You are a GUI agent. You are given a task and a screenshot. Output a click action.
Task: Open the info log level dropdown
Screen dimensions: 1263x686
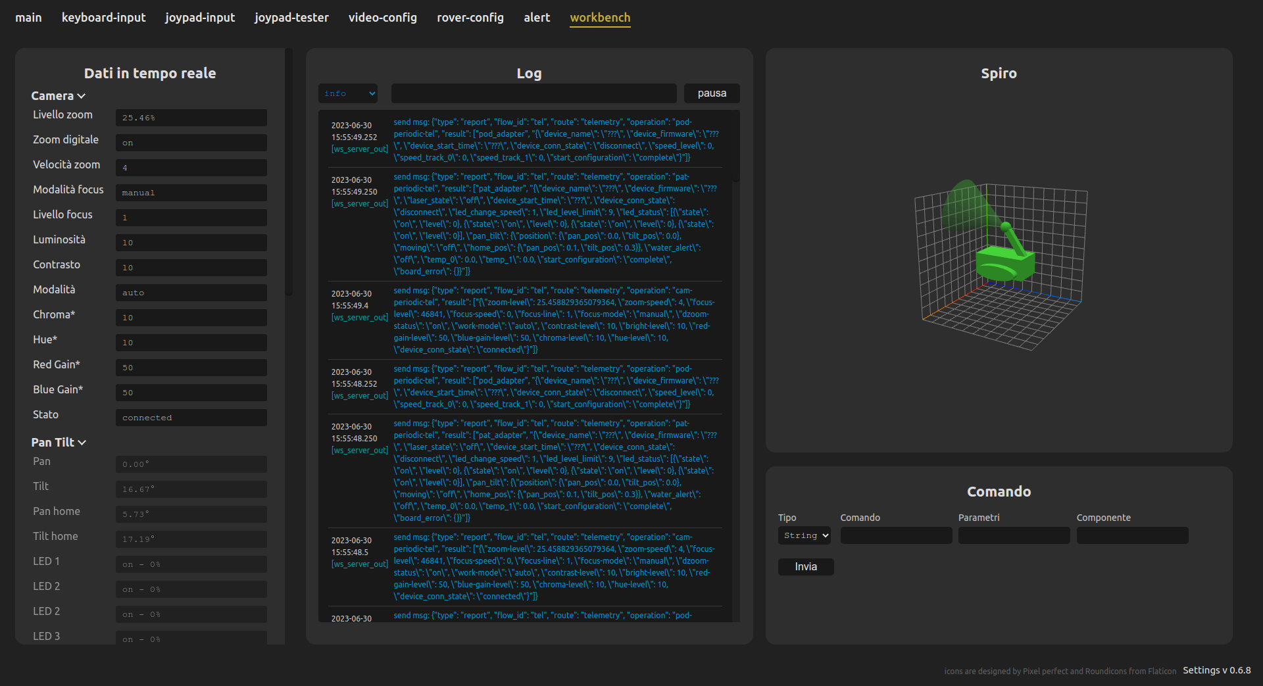pyautogui.click(x=348, y=93)
